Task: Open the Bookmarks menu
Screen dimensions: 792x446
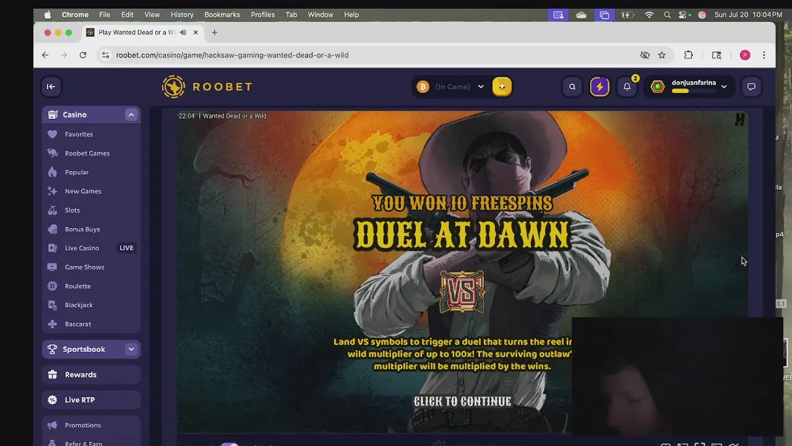Action: pos(222,14)
